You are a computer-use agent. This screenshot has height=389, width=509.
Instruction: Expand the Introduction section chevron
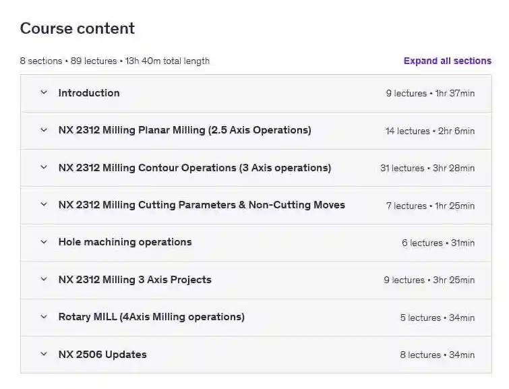pos(44,93)
